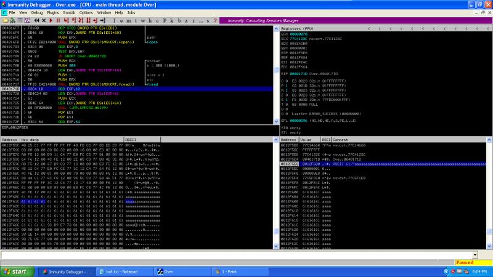493x277 pixels.
Task: Show run trace with the ... toolbar icon
Action: pos(201,21)
